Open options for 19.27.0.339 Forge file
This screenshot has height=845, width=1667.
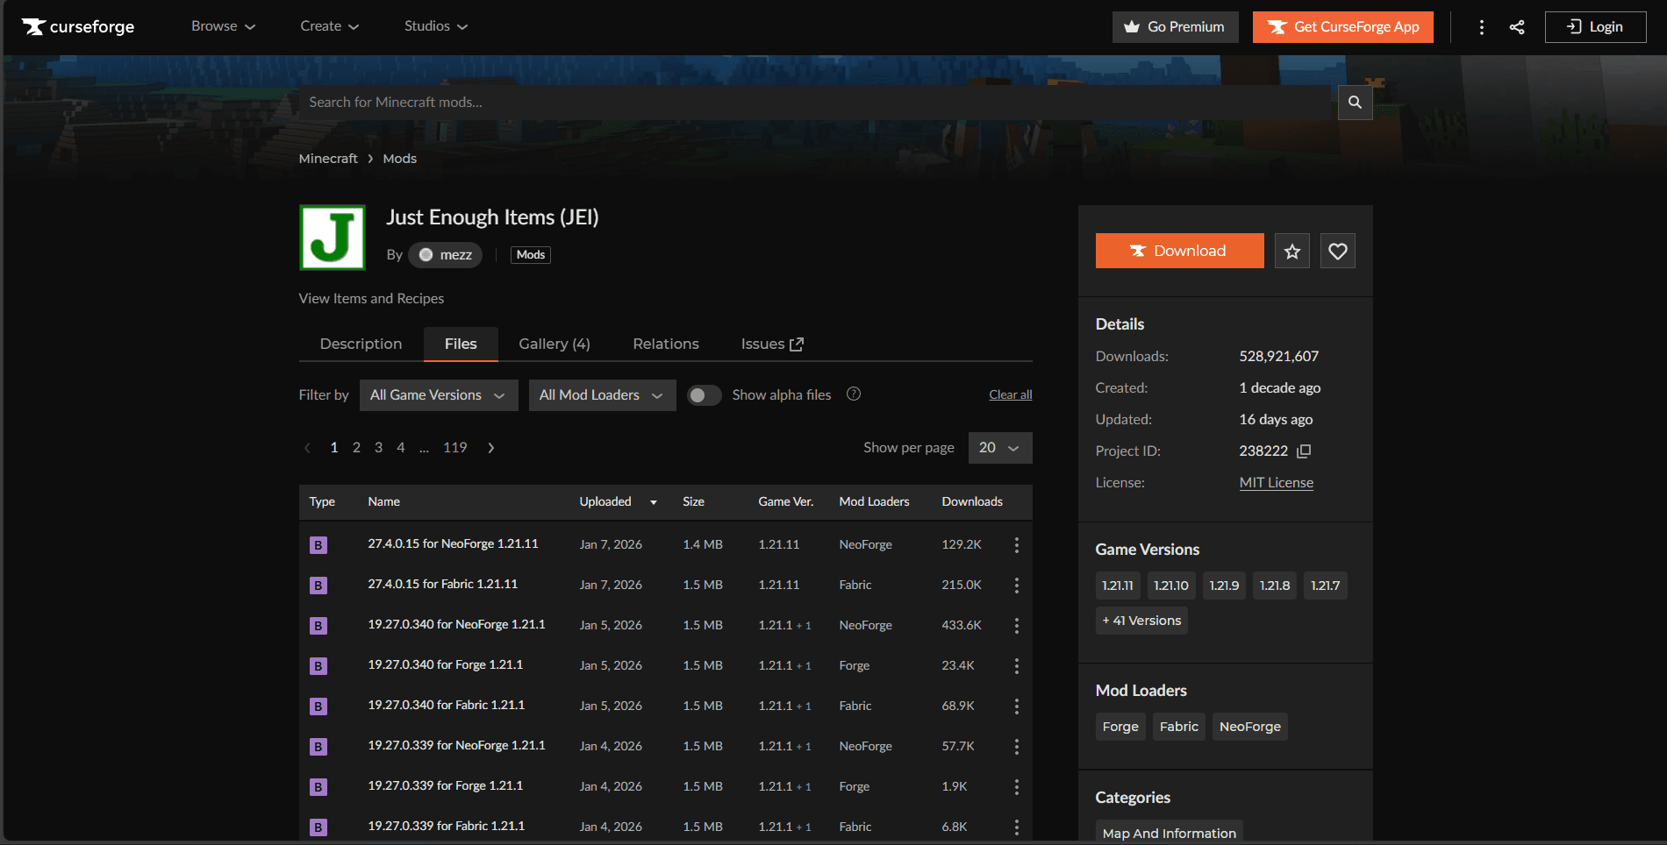point(1017,787)
